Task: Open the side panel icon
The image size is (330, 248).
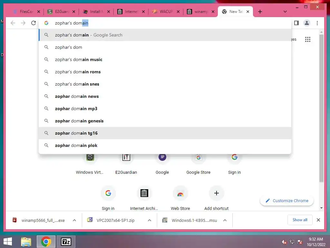Action: coord(296,23)
